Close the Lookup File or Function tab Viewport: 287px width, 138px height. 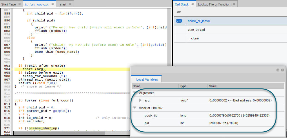click(x=234, y=4)
